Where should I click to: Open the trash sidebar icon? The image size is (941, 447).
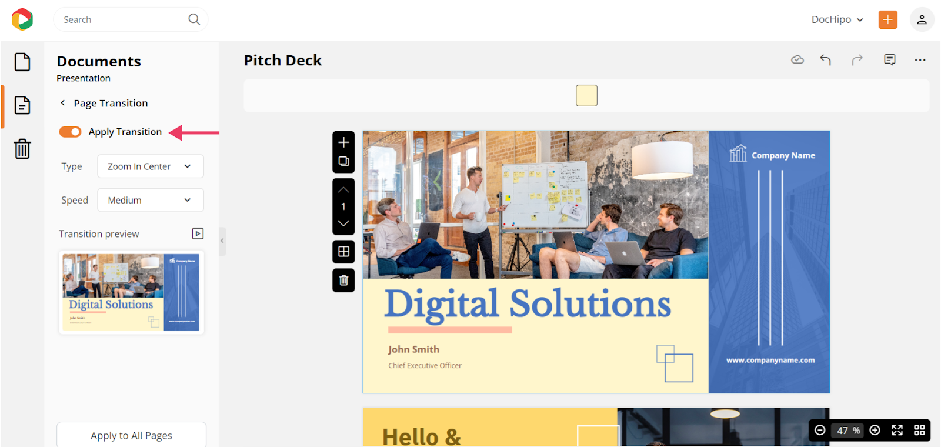click(x=22, y=148)
